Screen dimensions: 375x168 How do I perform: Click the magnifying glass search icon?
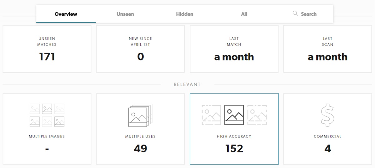tap(295, 13)
